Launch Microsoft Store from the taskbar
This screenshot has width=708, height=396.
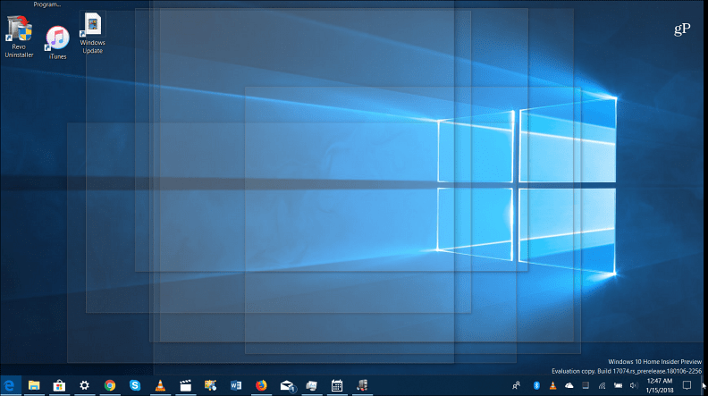point(59,385)
